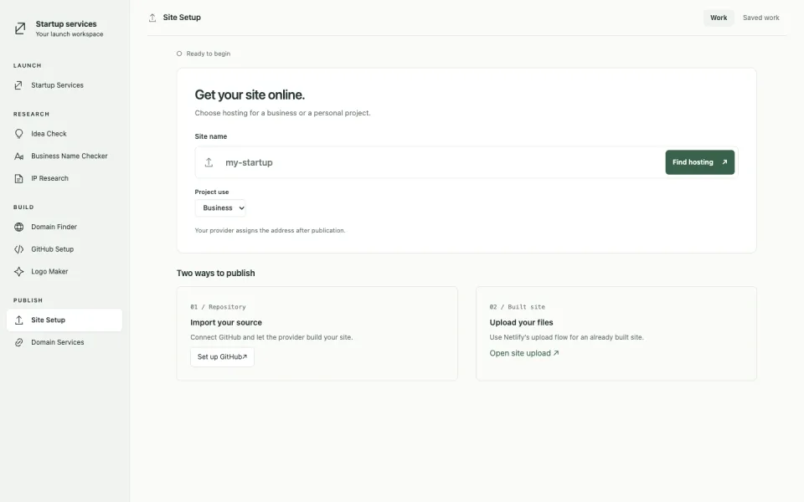Go to Idea Check
The height and width of the screenshot is (502, 804).
64,134
